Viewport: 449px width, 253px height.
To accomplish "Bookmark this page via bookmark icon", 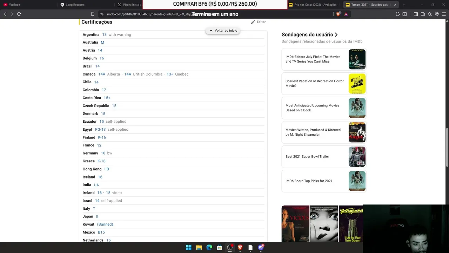I will click(93, 14).
